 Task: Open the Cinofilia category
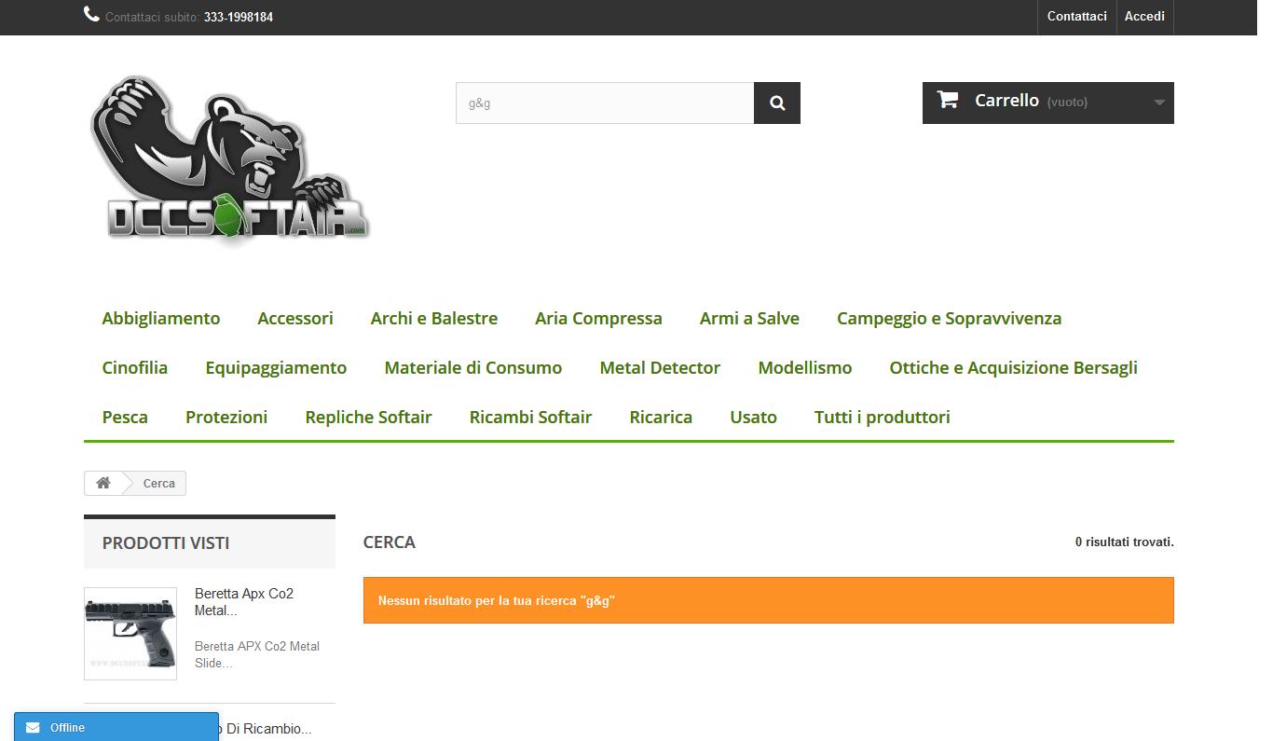135,367
